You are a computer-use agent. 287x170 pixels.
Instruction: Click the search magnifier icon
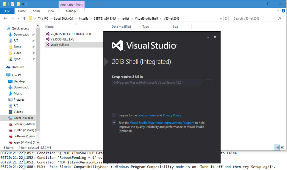pyautogui.click(x=279, y=19)
